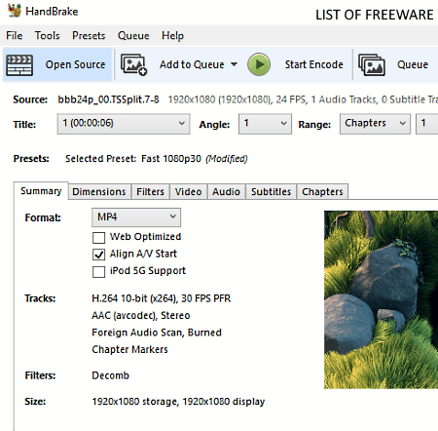Image resolution: width=438 pixels, height=431 pixels.
Task: Click the Queue stacked images icon
Action: click(372, 64)
